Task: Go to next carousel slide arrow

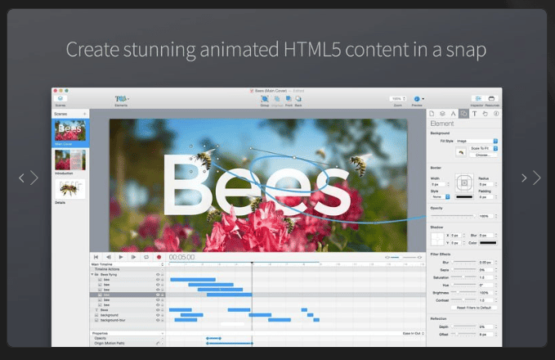Action: (530, 178)
